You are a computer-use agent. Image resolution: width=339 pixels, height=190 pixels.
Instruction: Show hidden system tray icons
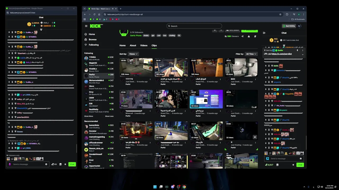pos(304,187)
